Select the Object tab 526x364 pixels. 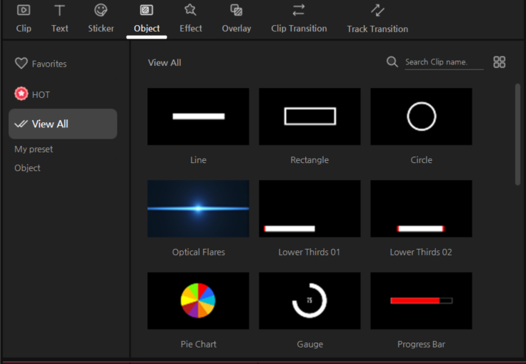coord(147,19)
